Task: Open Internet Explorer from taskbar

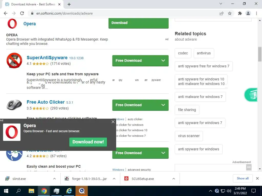Action: (x=69, y=191)
